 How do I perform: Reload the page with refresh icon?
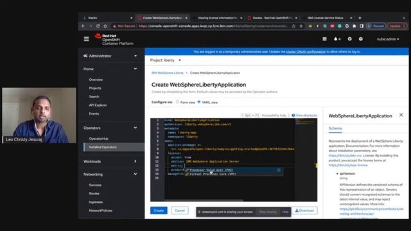(x=98, y=26)
